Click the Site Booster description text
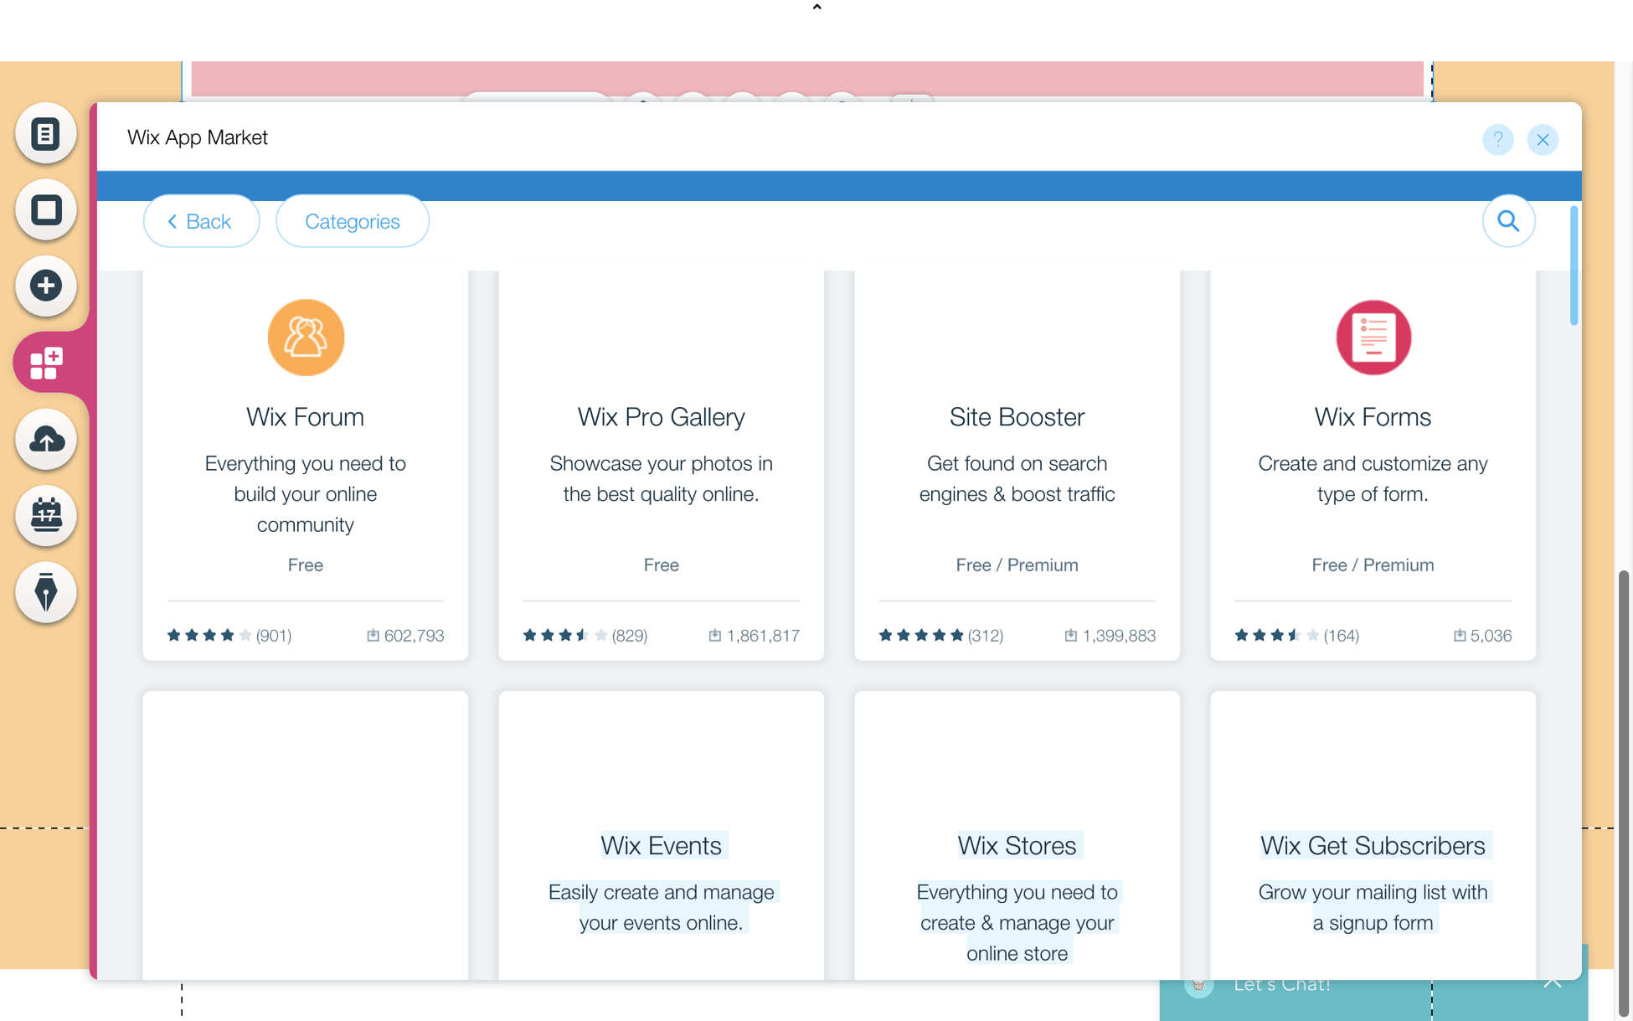This screenshot has width=1633, height=1021. tap(1017, 478)
